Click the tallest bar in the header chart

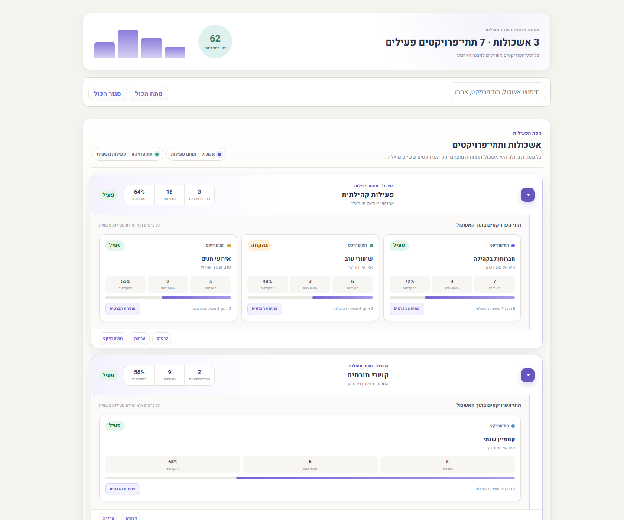pos(128,44)
